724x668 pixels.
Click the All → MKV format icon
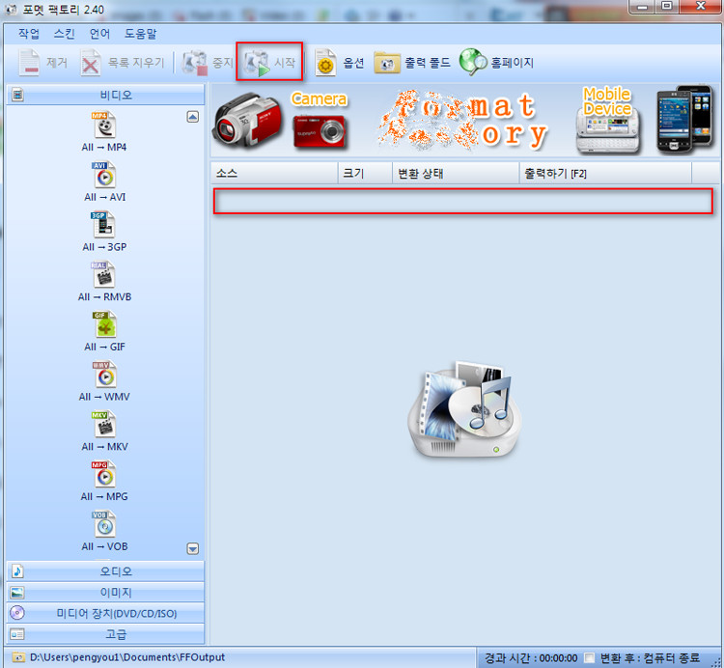tap(104, 424)
